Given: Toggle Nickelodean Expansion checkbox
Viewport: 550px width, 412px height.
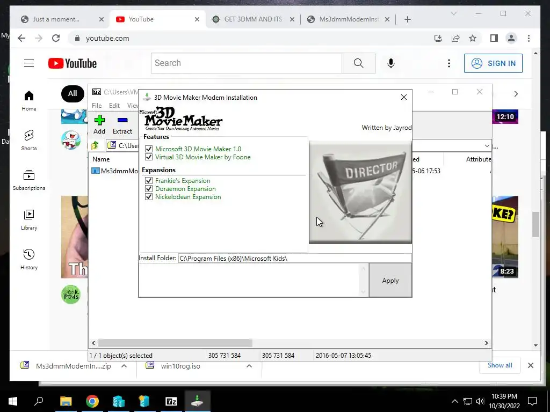Looking at the screenshot, I should [x=149, y=196].
